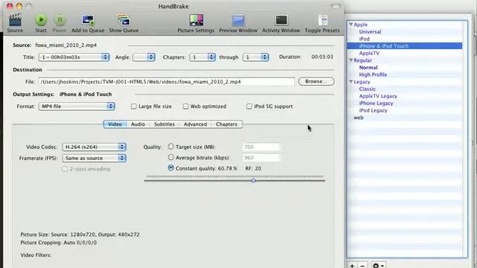
Task: Select the Average bitrate (kbps) radio button
Action: pyautogui.click(x=171, y=157)
